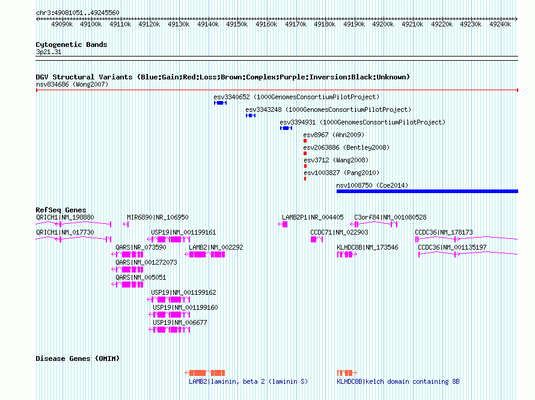Click the CCDC36 NM_178173 gene model
Image resolution: width=535 pixels, height=400 pixels.
coord(466,239)
